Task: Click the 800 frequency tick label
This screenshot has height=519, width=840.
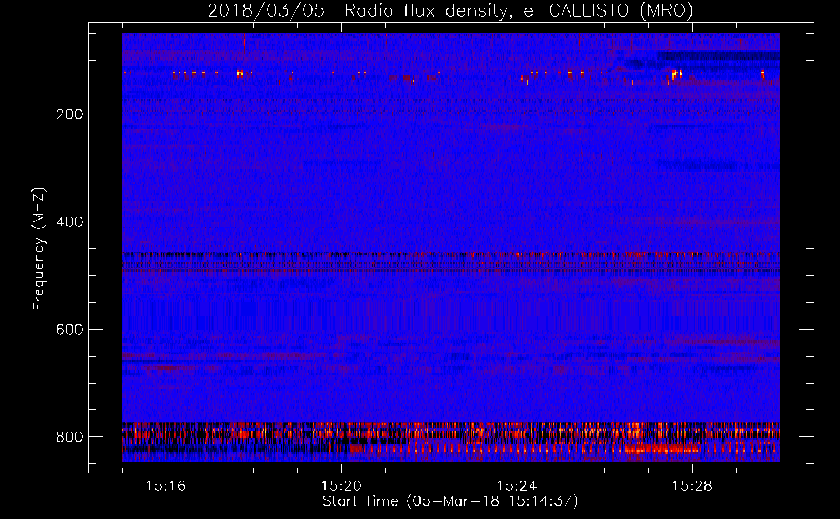Action: (70, 438)
